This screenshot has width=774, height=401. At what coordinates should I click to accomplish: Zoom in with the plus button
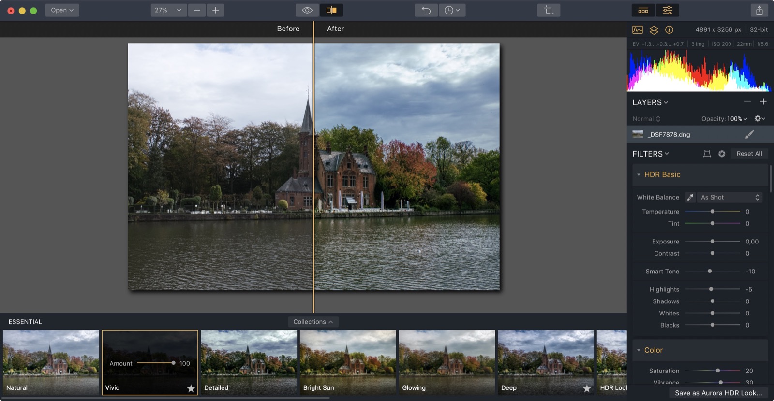point(216,10)
